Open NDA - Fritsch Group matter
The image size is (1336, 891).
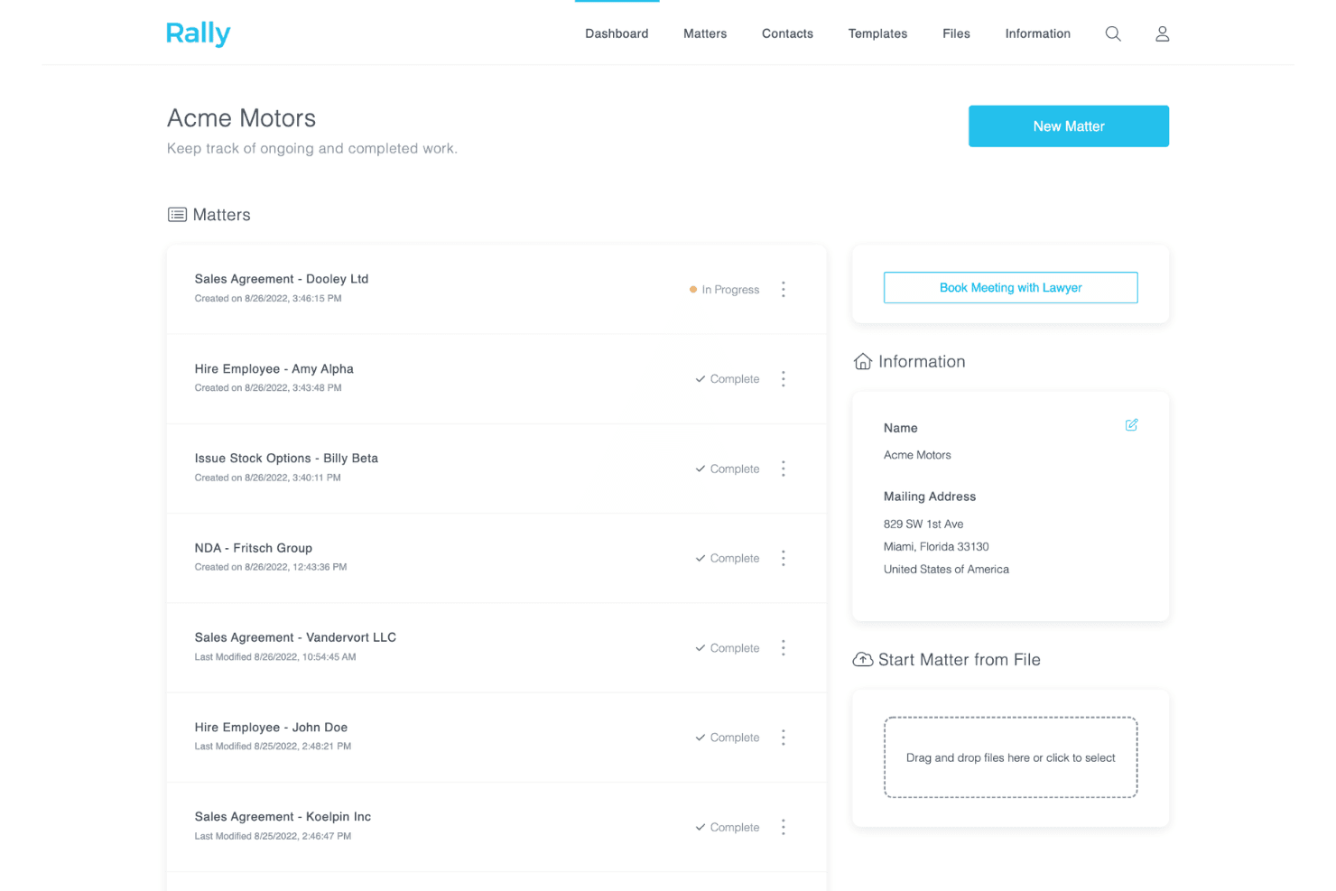254,548
